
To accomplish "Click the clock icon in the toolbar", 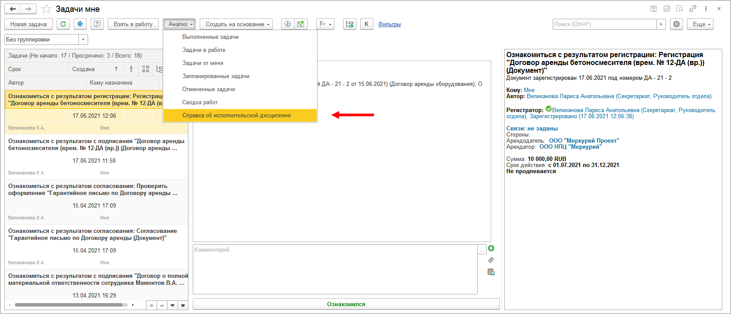I will tap(287, 24).
